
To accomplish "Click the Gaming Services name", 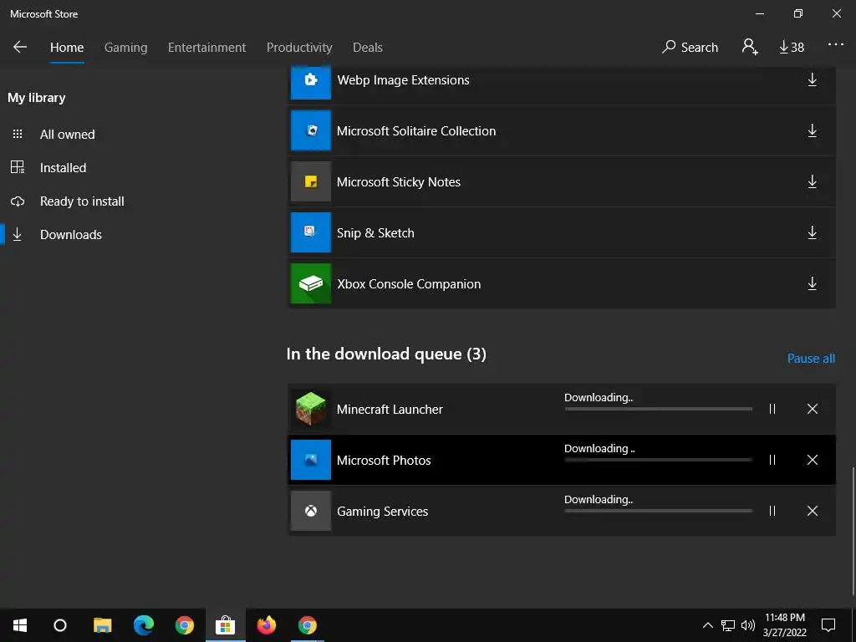I will tap(382, 512).
